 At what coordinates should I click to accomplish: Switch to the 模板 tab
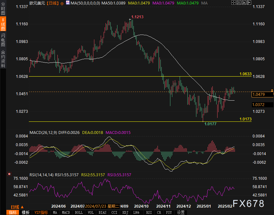coord(25,212)
